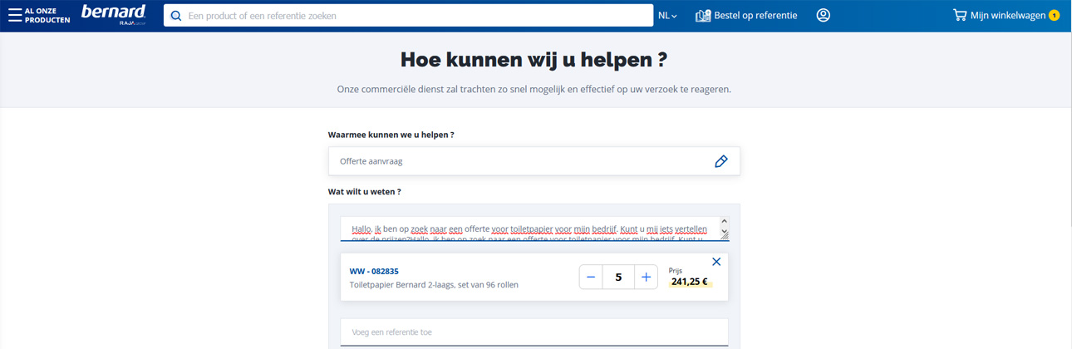Open Mijn winkelwagen link
Image resolution: width=1072 pixels, height=349 pixels.
(1007, 15)
